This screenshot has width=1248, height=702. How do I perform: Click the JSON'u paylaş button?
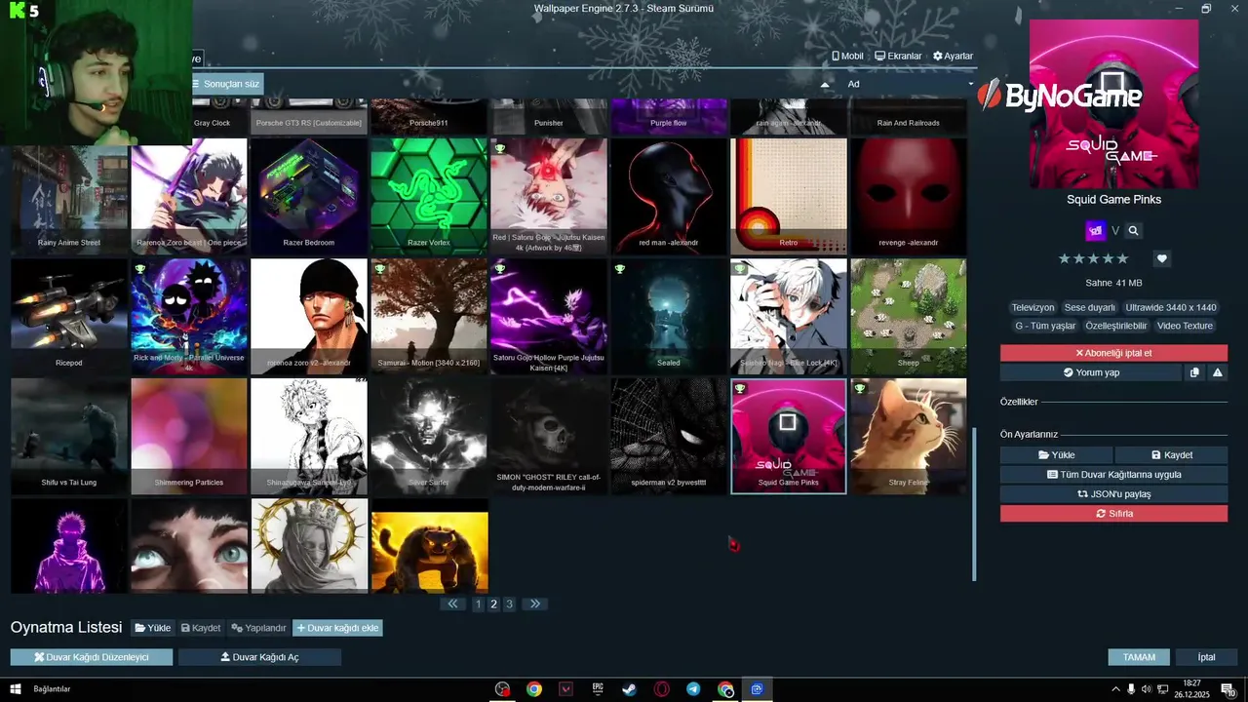point(1113,494)
